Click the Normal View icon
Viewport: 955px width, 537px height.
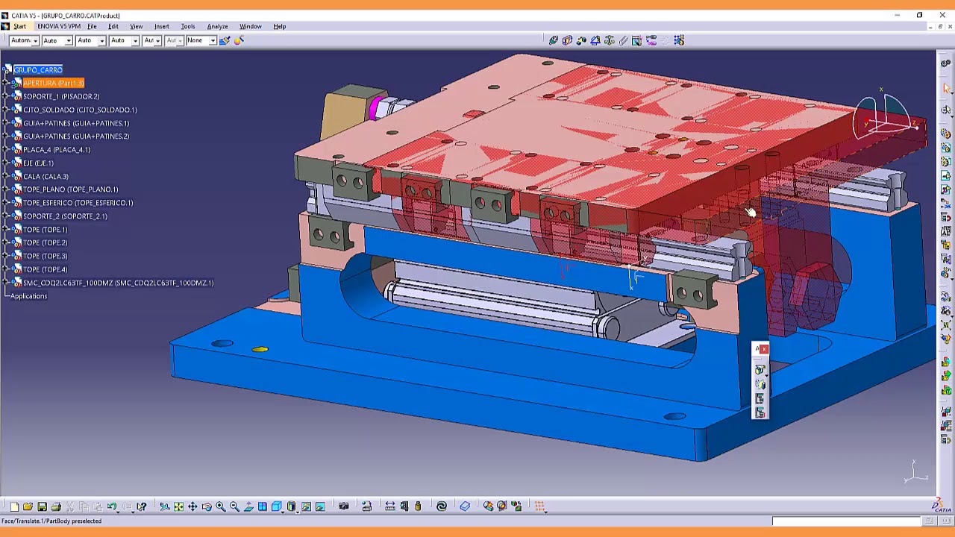tap(248, 506)
